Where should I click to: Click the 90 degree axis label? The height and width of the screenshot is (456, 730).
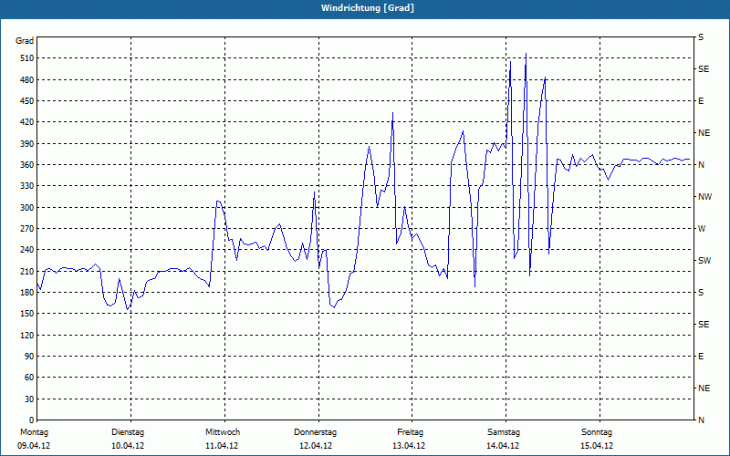(x=29, y=357)
